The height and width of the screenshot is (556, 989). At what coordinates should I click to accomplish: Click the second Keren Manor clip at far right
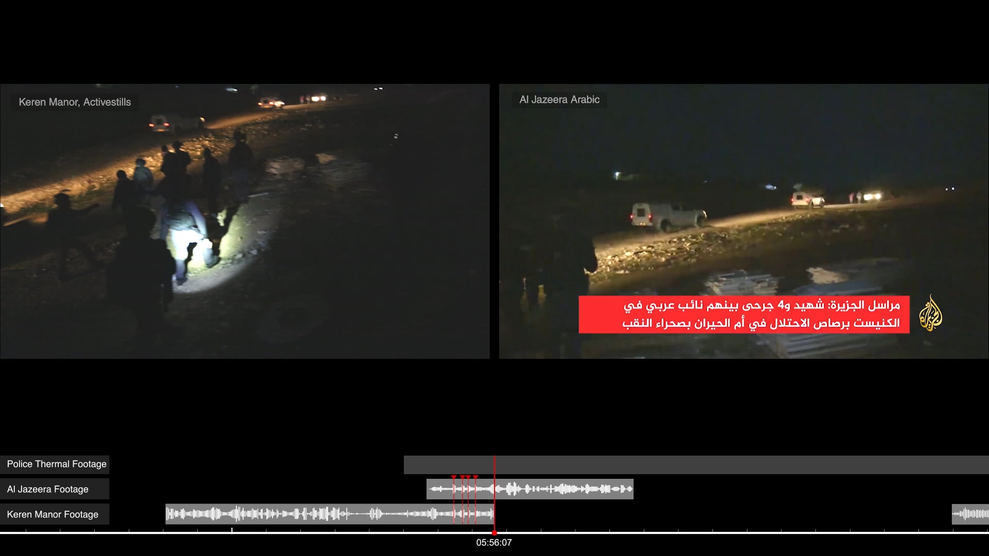click(970, 514)
